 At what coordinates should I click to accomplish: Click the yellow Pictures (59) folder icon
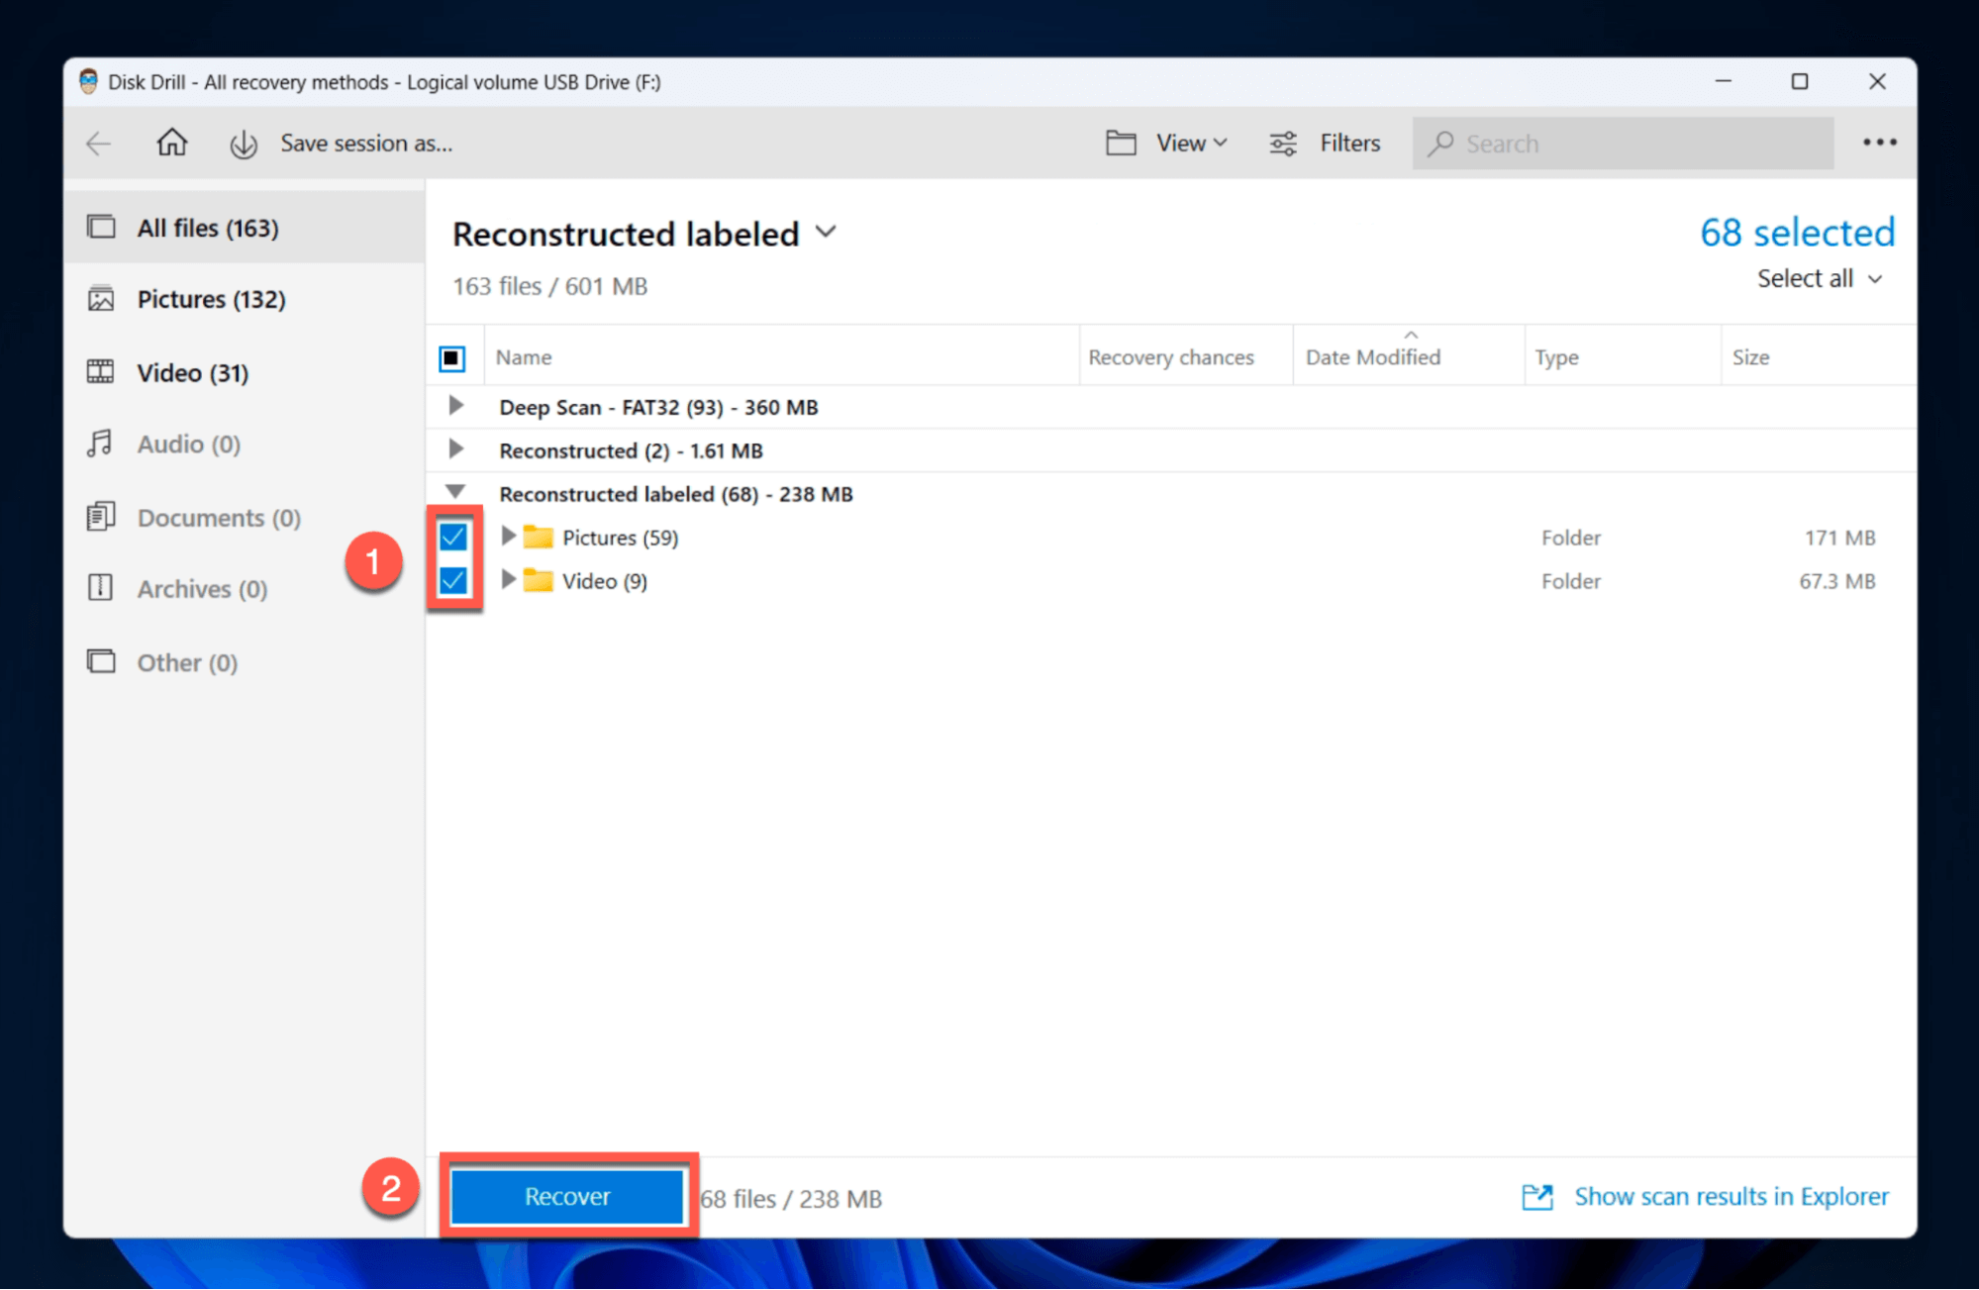(x=539, y=537)
